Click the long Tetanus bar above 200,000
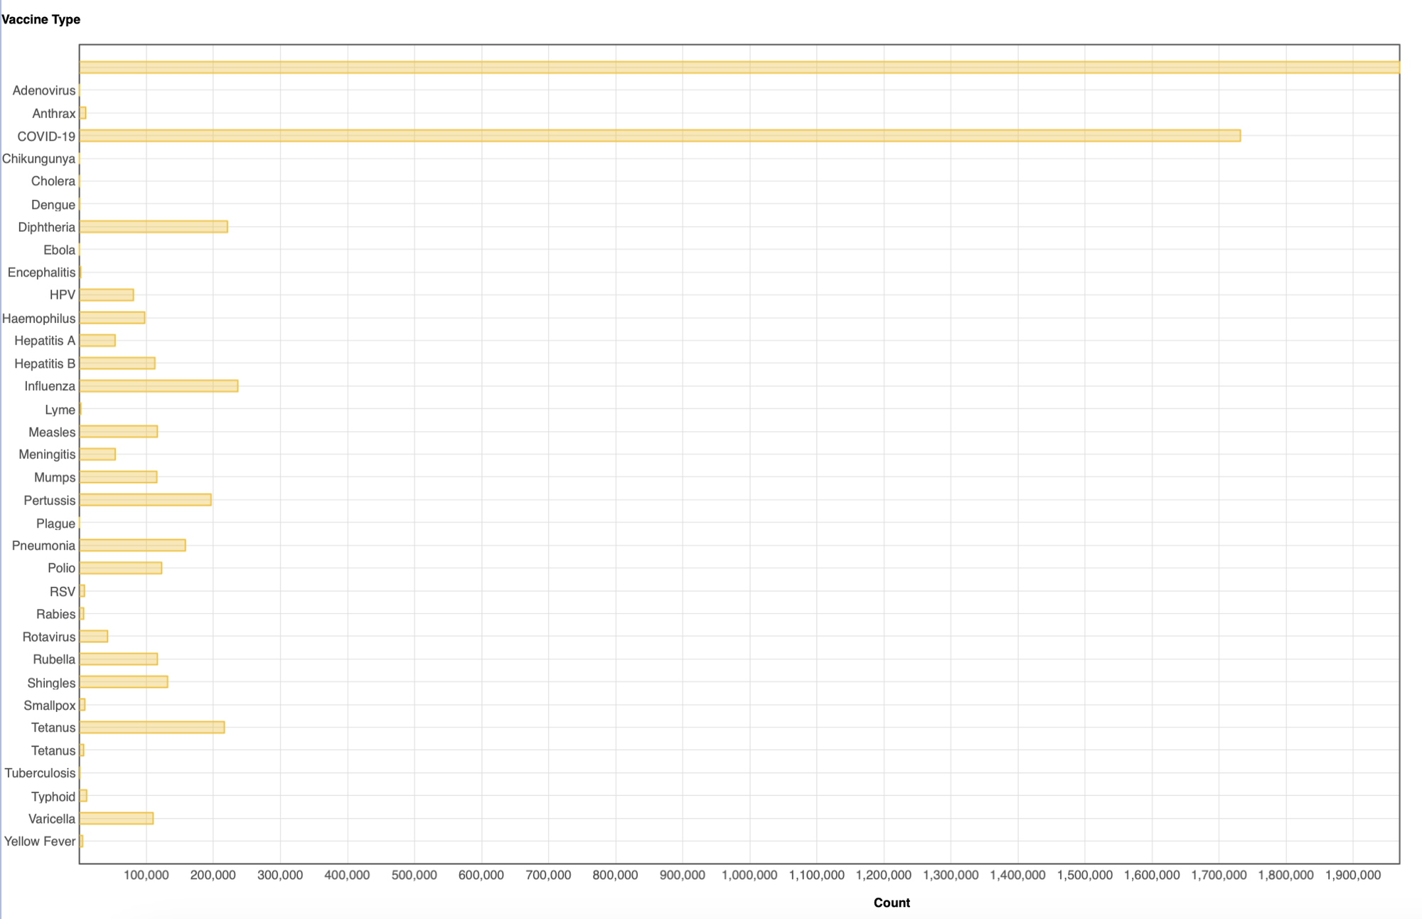The image size is (1422, 919). coord(152,728)
